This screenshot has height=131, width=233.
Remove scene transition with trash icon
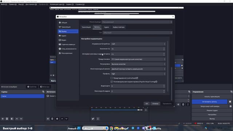pos(183,104)
